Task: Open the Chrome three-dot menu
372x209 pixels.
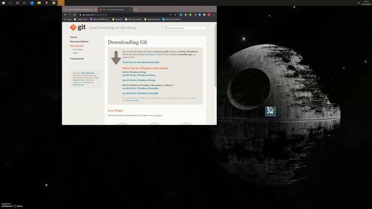Action: point(213,15)
